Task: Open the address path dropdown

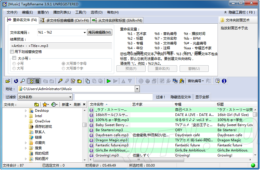Action: (137, 89)
